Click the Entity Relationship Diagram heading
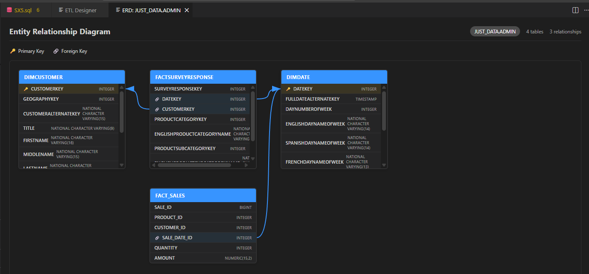589x274 pixels. [x=60, y=32]
